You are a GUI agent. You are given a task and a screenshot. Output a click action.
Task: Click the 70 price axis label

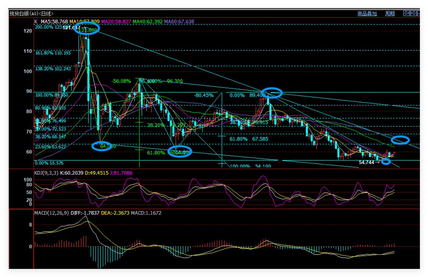(29, 132)
